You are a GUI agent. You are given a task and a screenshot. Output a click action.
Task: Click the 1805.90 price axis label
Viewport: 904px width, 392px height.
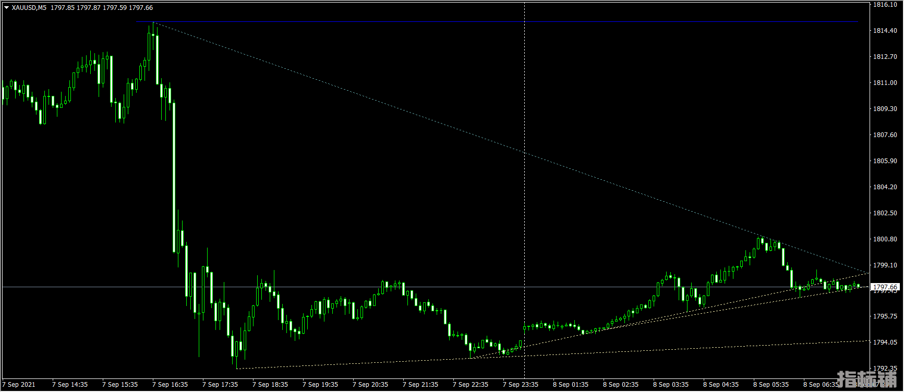885,161
